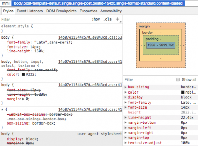Image resolution: width=198 pixels, height=146 pixels.
Task: Switch to the Event Listeners tab
Action: pos(30,11)
